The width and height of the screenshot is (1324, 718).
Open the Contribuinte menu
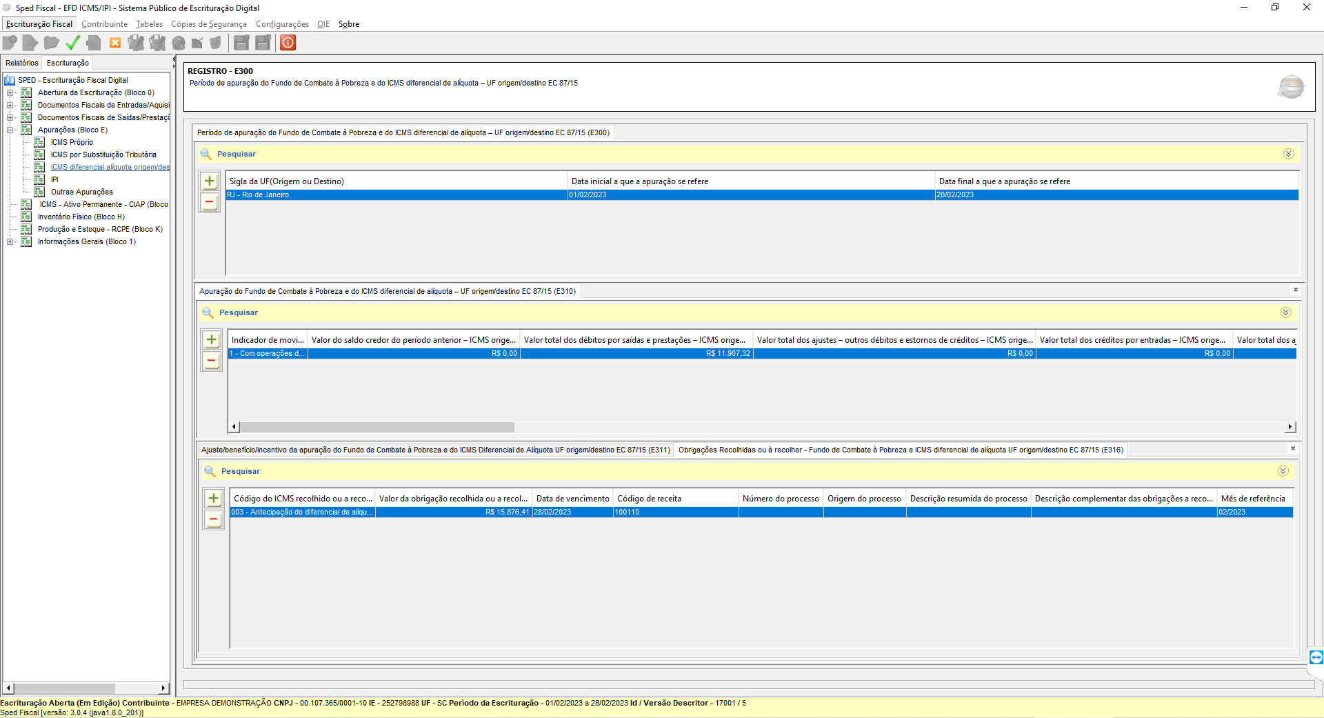[x=104, y=24]
